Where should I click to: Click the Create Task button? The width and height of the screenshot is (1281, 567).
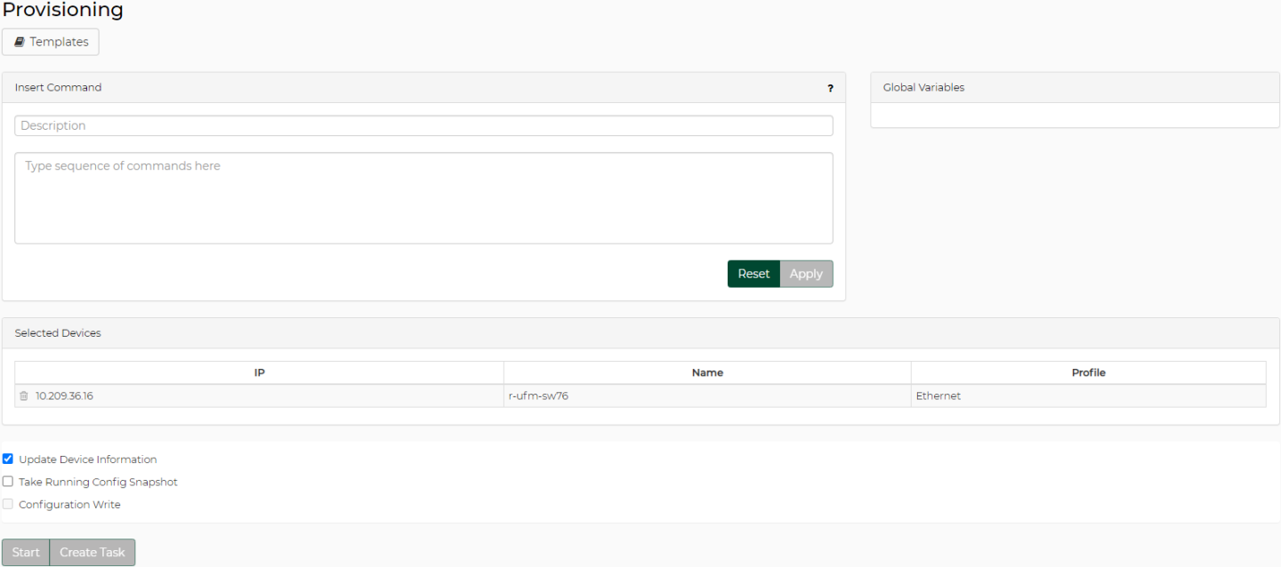[93, 552]
